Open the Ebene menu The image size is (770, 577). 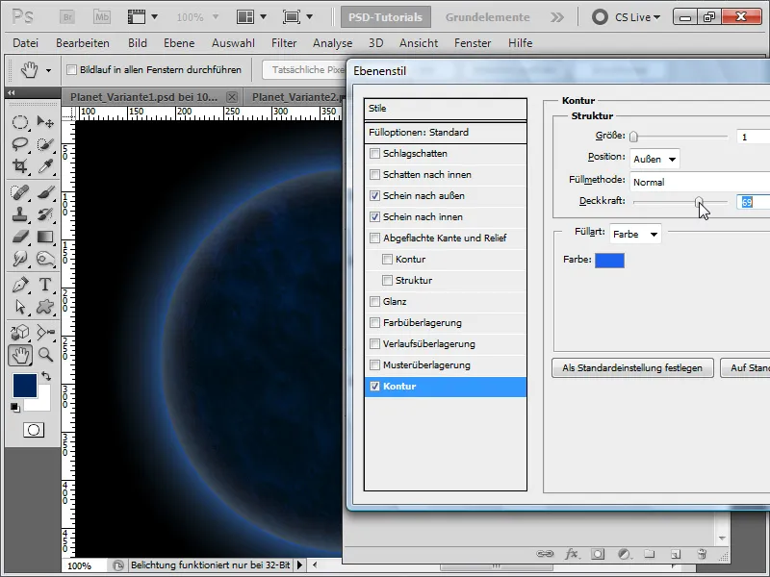[179, 43]
